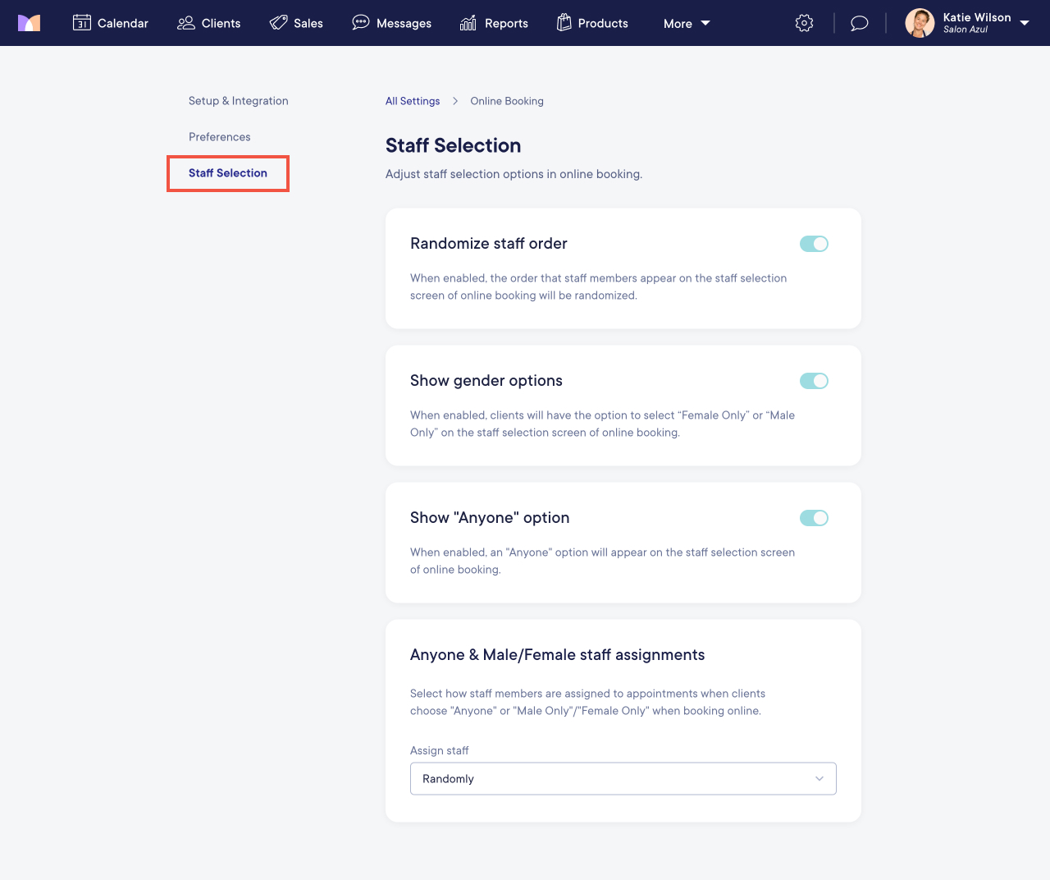Open the Calendar icon in top nav
Screen dimensions: 1050x880
(81, 23)
